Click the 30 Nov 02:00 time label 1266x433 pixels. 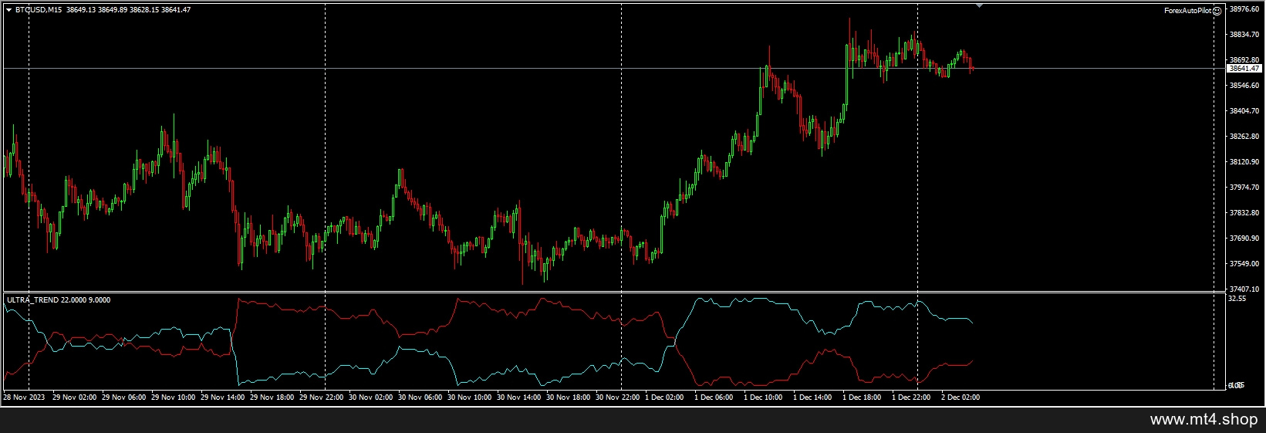coord(370,397)
